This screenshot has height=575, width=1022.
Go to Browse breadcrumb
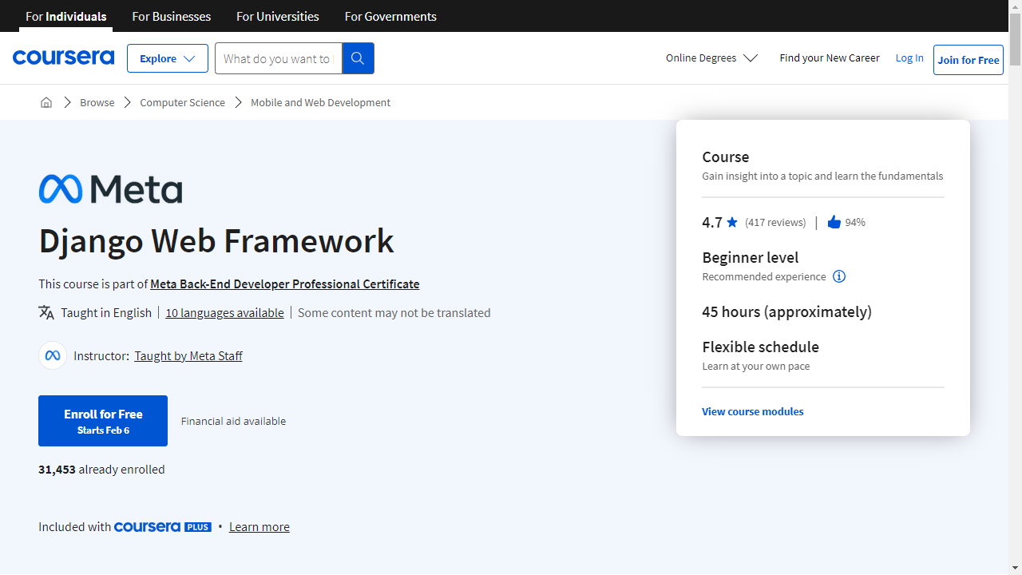click(97, 102)
